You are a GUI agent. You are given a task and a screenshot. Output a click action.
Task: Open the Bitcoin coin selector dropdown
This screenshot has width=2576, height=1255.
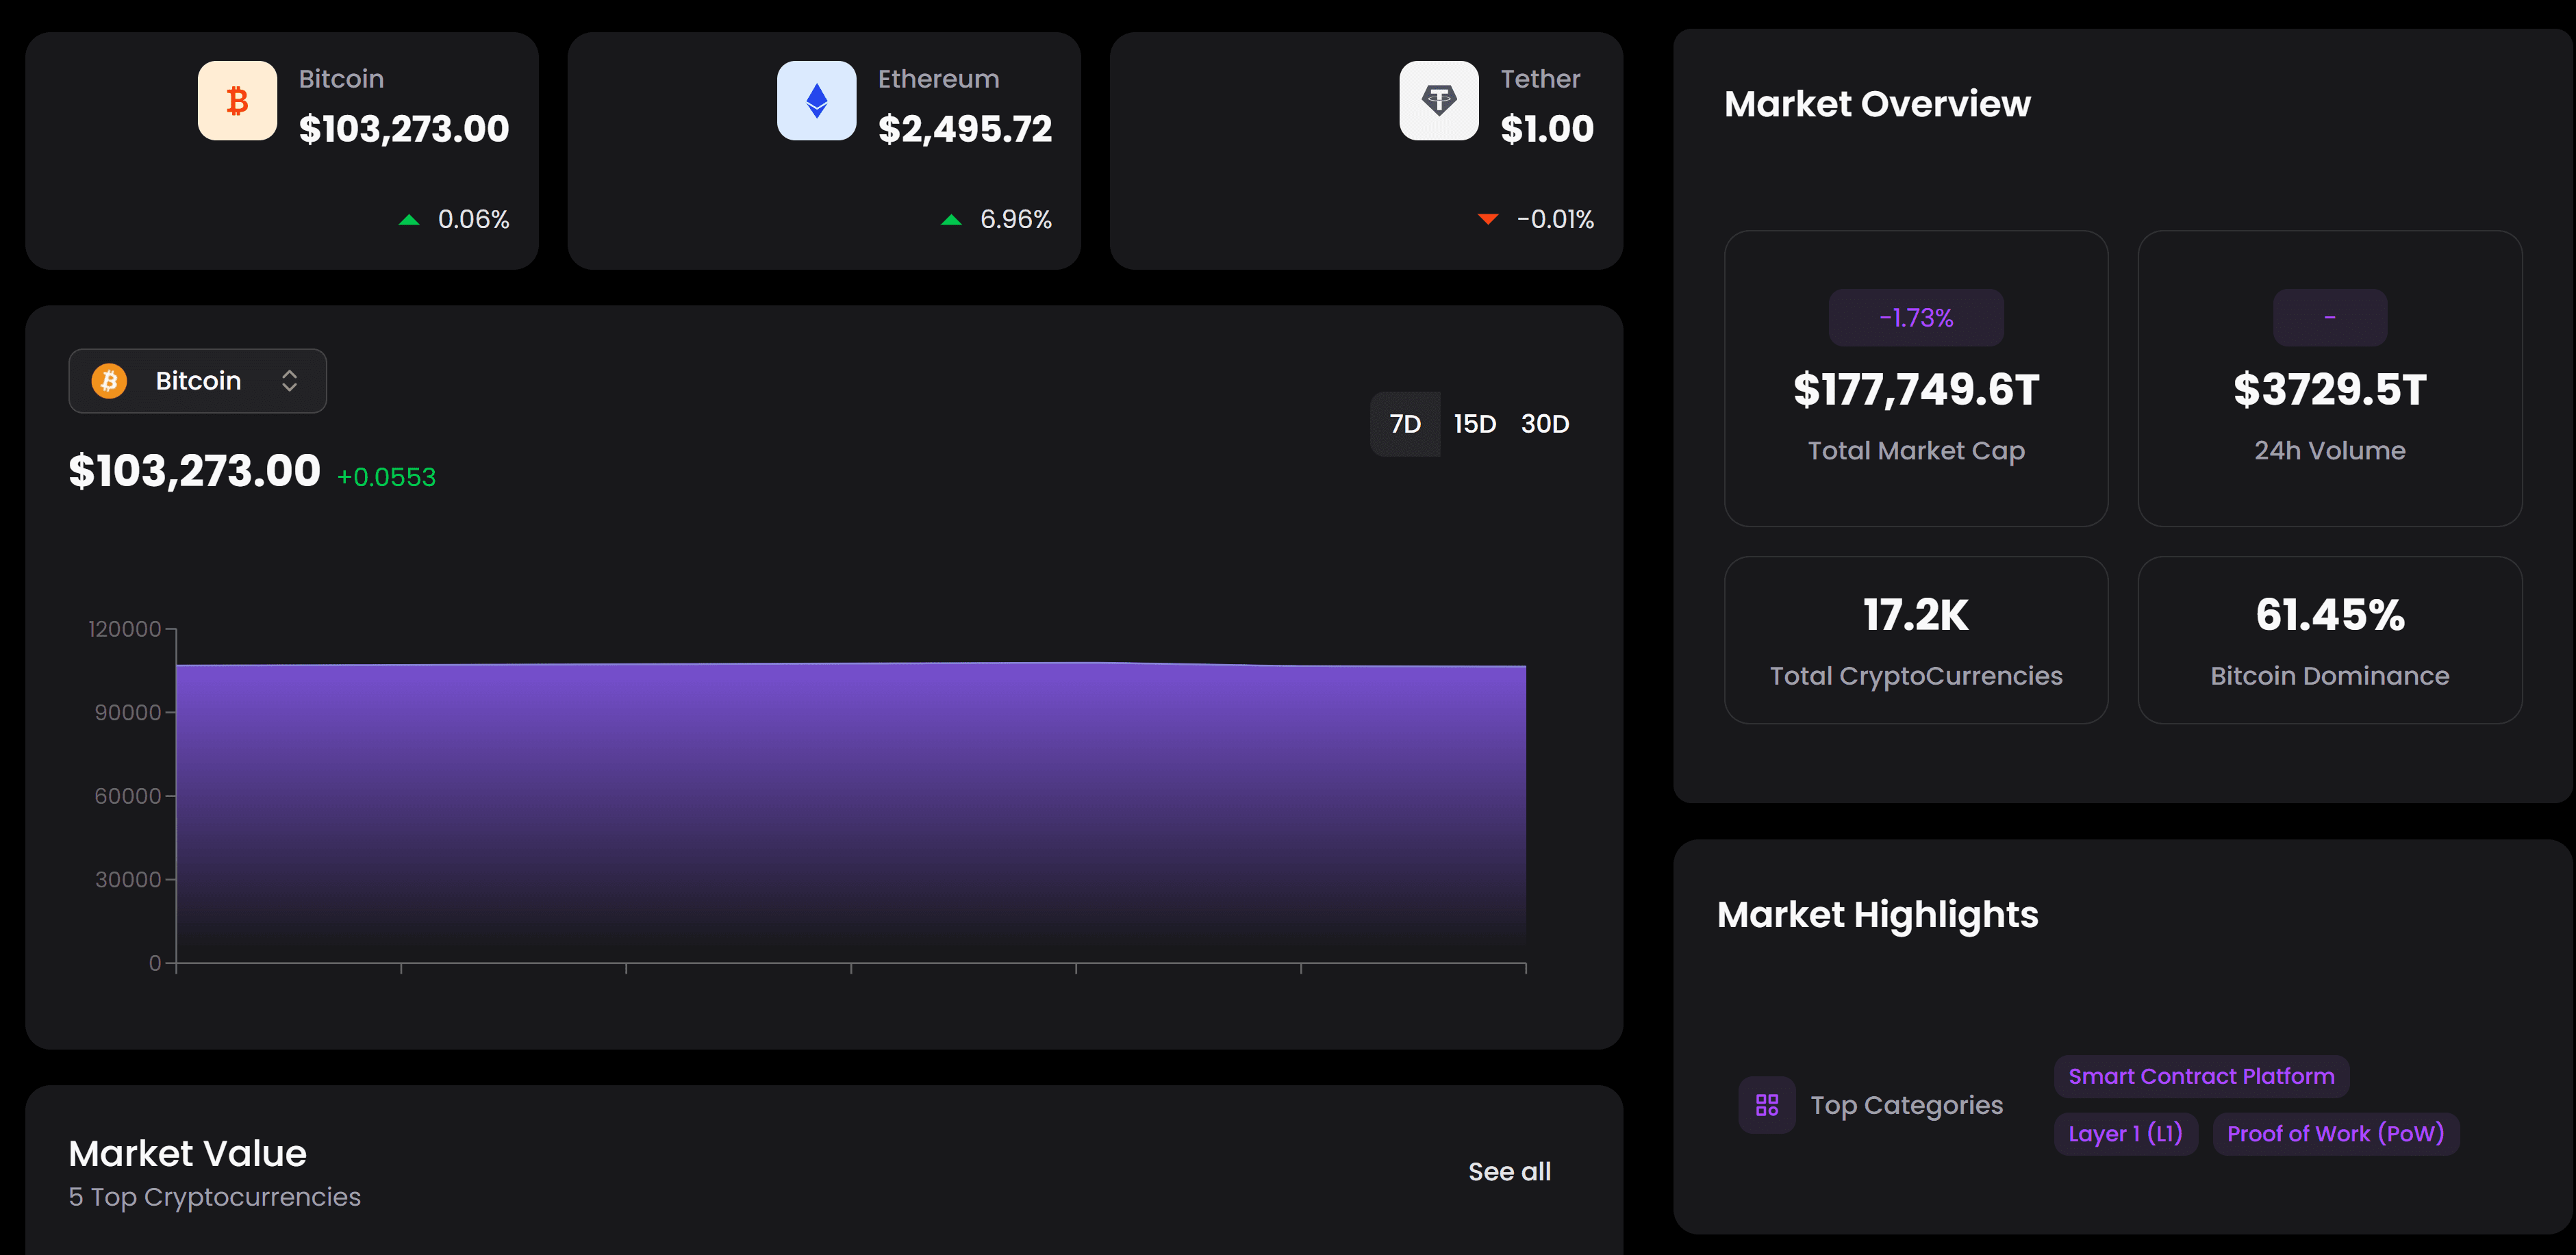pos(197,381)
